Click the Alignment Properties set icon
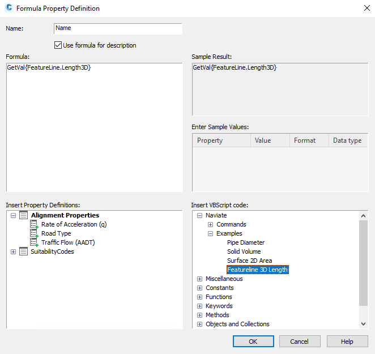This screenshot has width=375, height=354. [x=23, y=215]
